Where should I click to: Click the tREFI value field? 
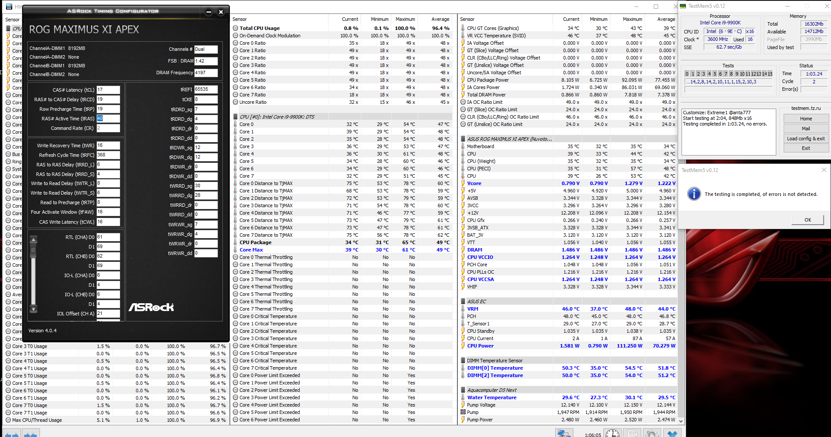206,89
